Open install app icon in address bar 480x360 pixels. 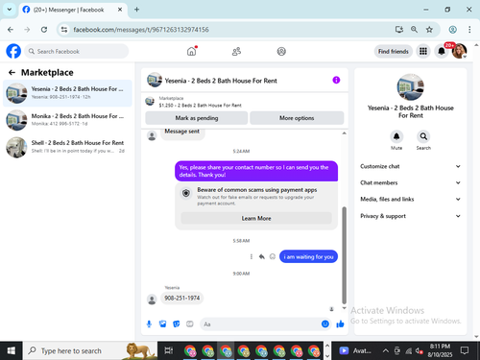399,30
